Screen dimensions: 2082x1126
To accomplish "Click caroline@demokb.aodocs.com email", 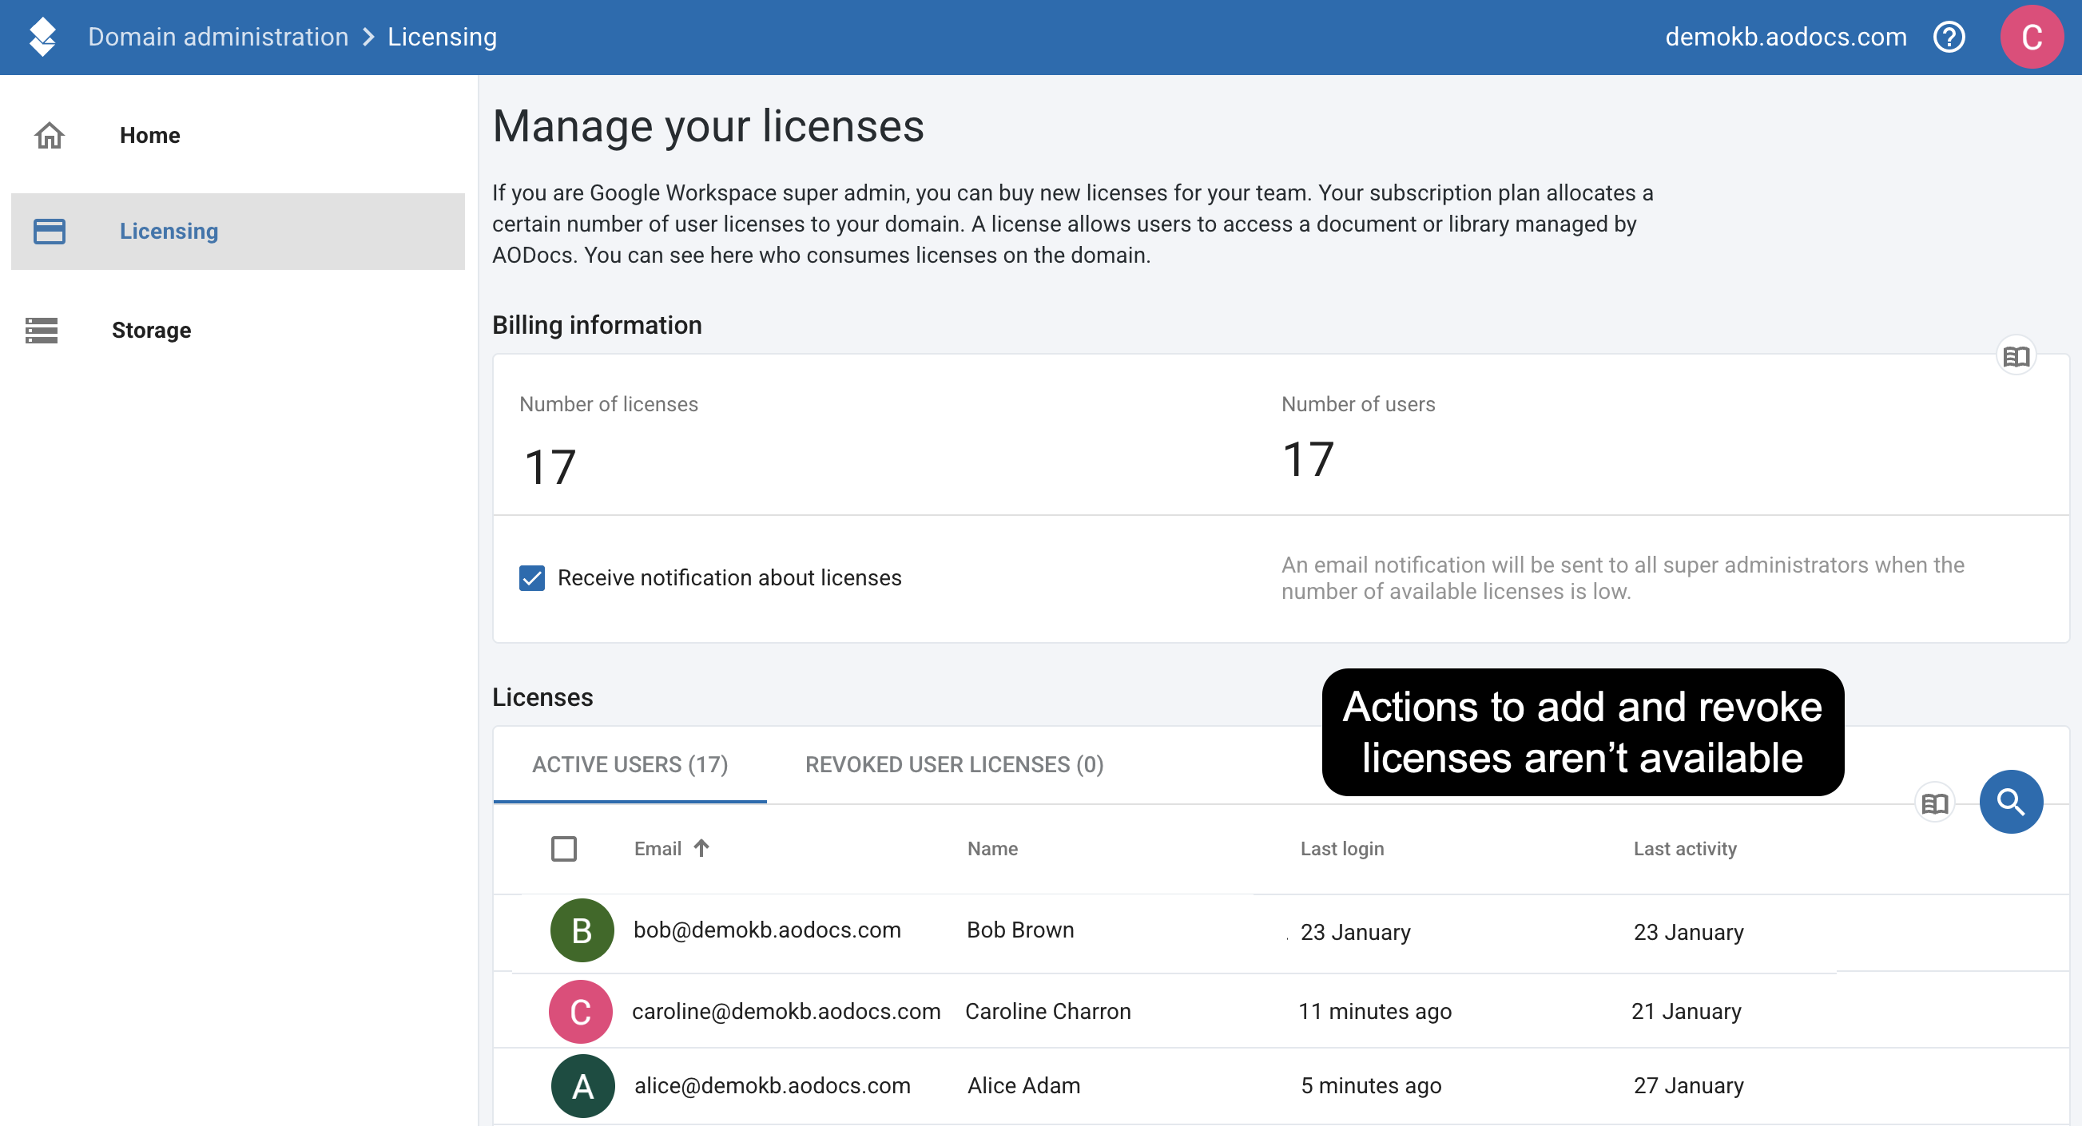I will (x=786, y=1011).
